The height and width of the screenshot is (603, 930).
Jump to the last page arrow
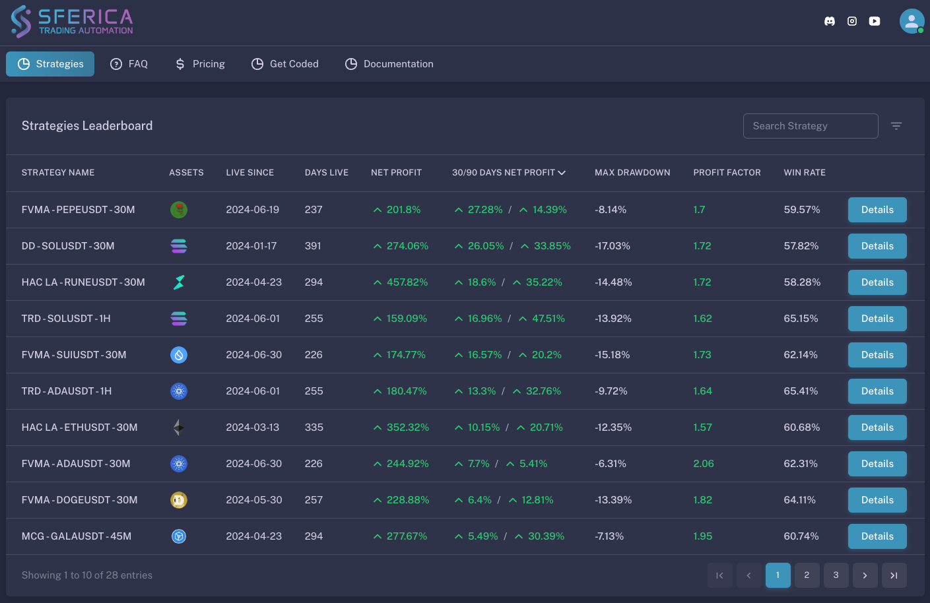(x=894, y=575)
